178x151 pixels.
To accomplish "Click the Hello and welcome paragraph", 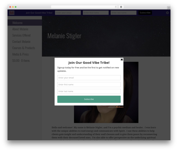I will 104,133.
